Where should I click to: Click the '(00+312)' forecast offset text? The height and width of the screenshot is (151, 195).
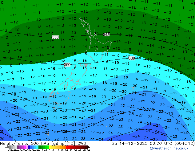click(185, 144)
